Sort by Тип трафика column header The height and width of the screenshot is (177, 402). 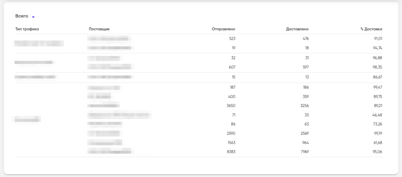tap(27, 29)
